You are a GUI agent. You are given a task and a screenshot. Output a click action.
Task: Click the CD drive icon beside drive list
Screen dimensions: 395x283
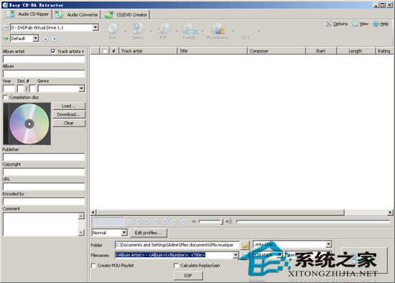5,28
